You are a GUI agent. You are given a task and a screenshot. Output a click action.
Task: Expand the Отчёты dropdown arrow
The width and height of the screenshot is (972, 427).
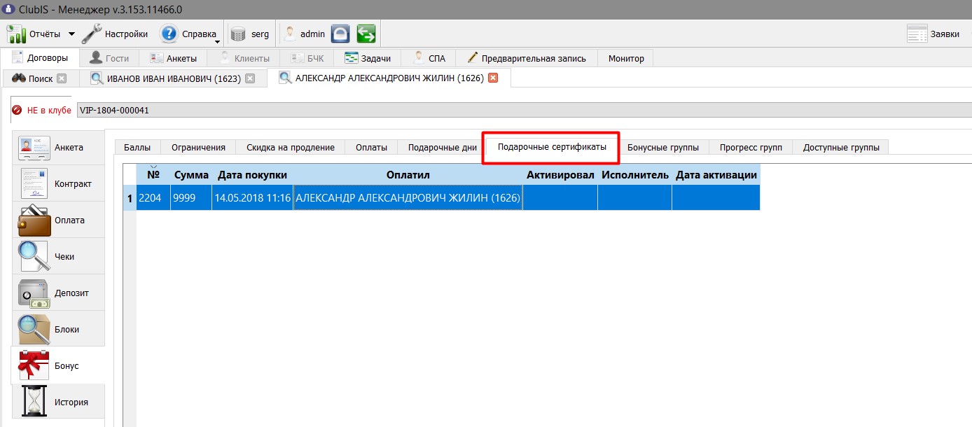(x=71, y=34)
